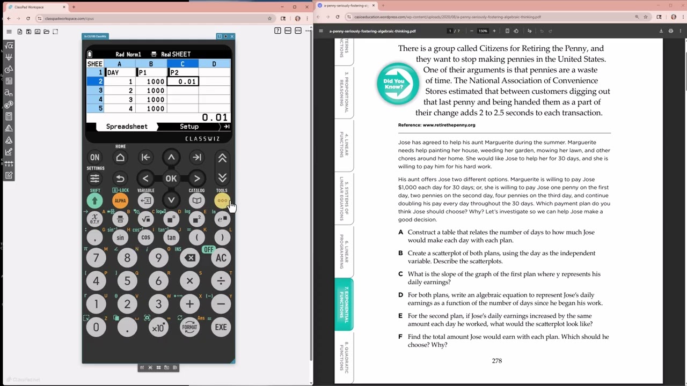
Task: Click the calculator FORMAT key
Action: point(189,327)
